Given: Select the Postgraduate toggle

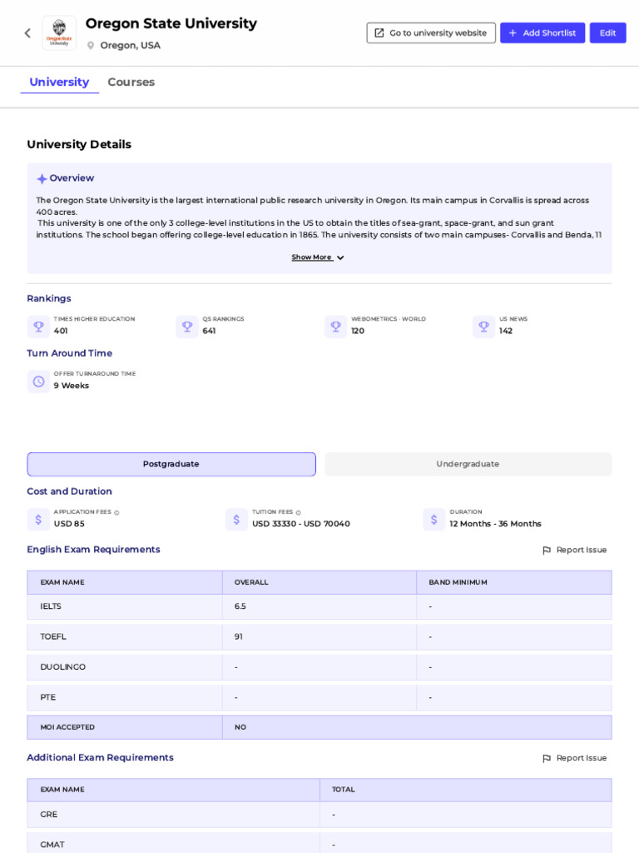Looking at the screenshot, I should click(x=171, y=464).
